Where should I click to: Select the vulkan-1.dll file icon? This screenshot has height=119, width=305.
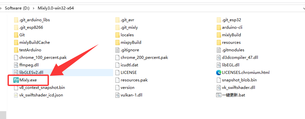coord(117,95)
